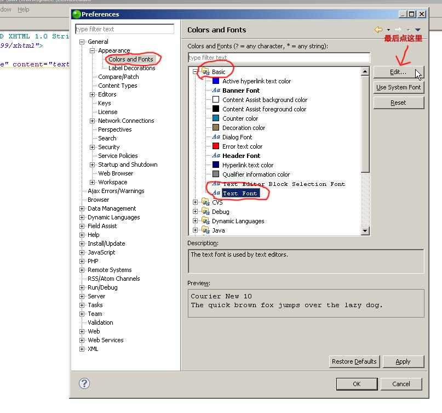This screenshot has width=442, height=413.
Task: Select Text Editor Block Selection Font
Action: click(x=284, y=184)
